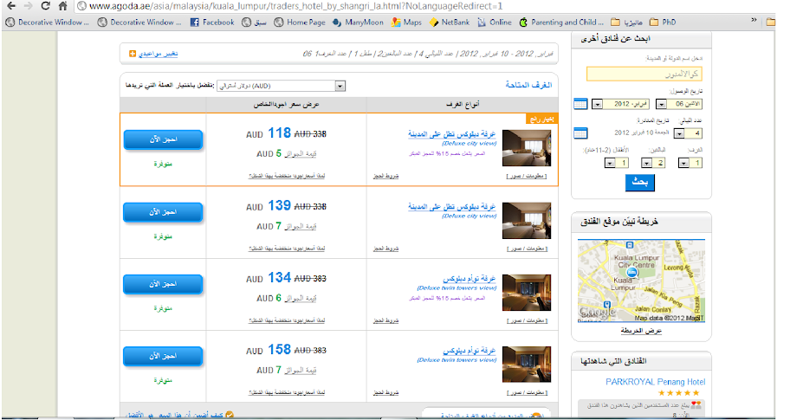Screen dimensions: 790x420
Task: Open info and photos link in AUD 134 row
Action: coord(527,320)
